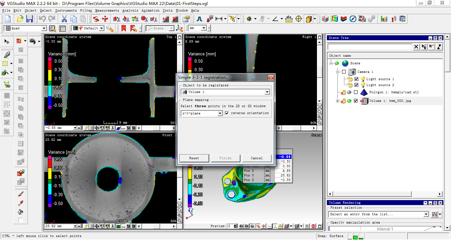
Task: Activate the red Rotate mode icon
Action: 96,19
